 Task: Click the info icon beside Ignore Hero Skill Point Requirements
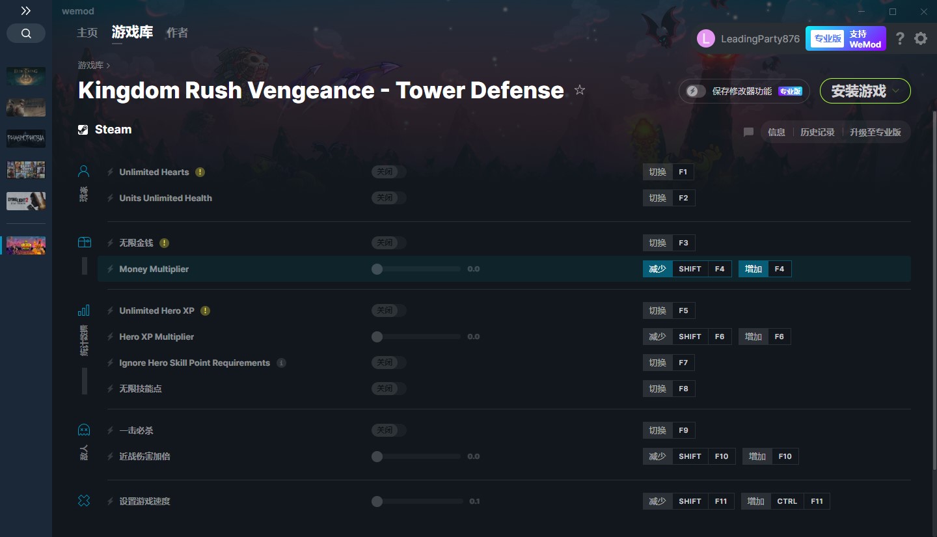[281, 363]
